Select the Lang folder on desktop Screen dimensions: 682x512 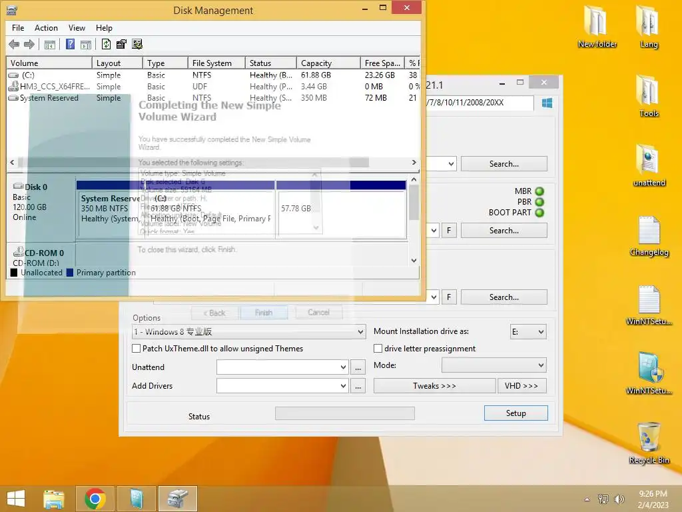[x=649, y=26]
